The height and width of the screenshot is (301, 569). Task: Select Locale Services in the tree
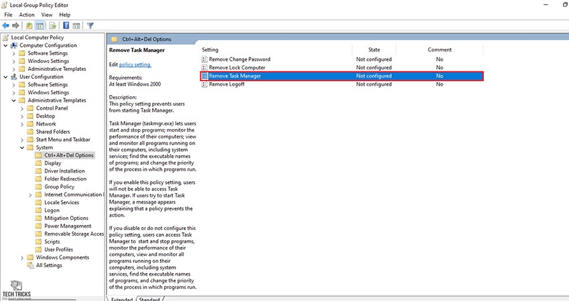[62, 203]
